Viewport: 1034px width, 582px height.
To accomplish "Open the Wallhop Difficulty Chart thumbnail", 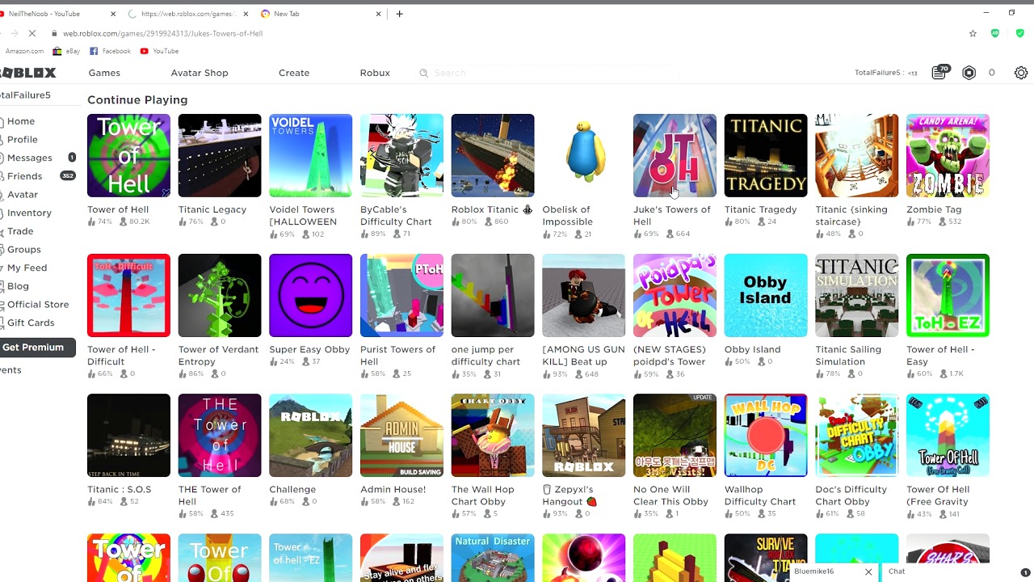I will [x=766, y=435].
